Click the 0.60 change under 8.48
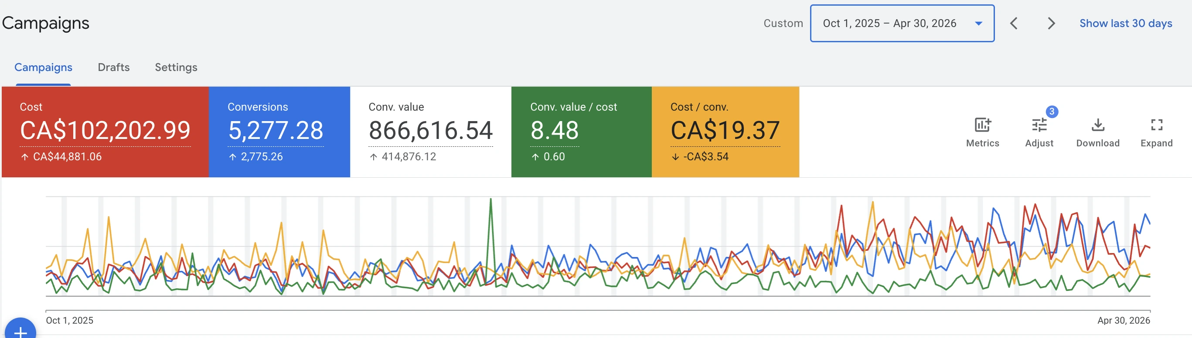This screenshot has height=338, width=1192. tap(554, 157)
